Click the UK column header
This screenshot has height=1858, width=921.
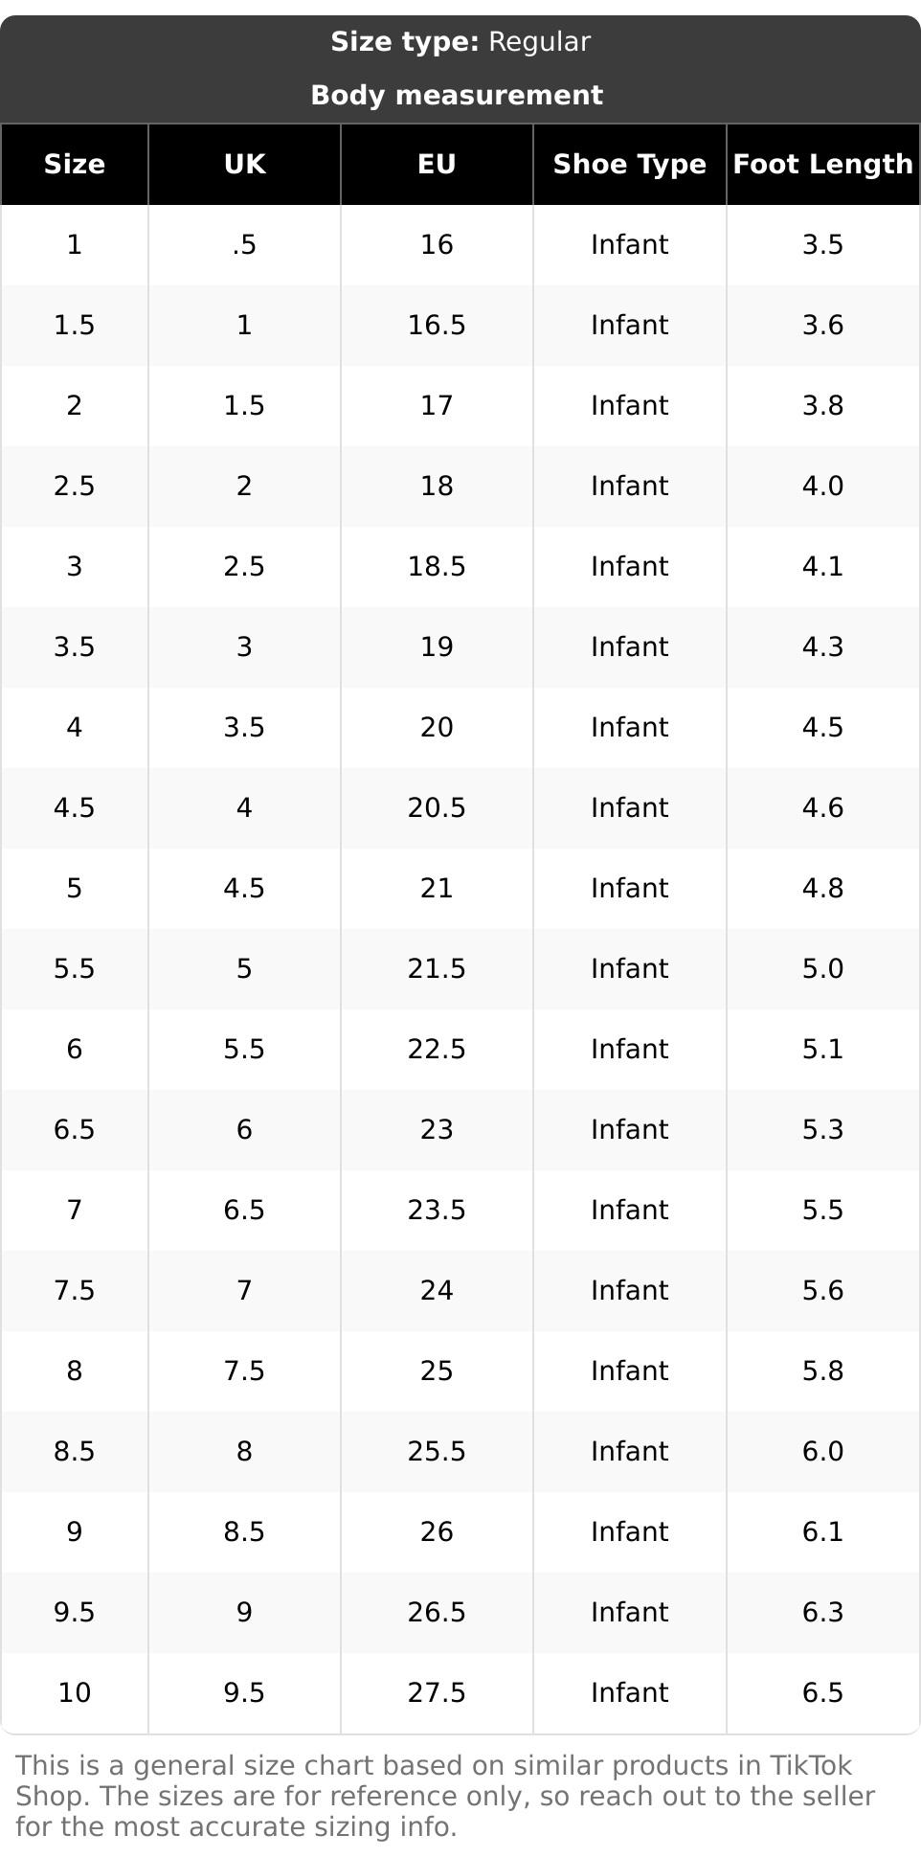point(244,164)
